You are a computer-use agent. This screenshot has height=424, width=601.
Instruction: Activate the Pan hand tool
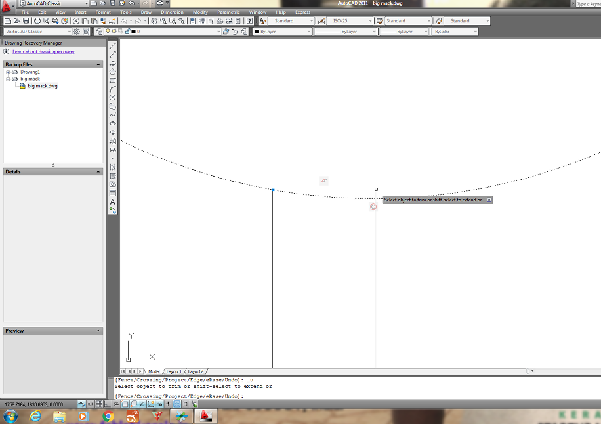pos(154,21)
